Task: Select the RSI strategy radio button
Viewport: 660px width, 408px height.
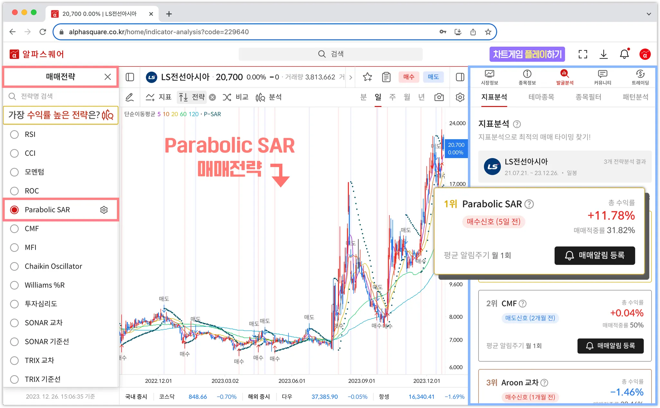Action: (x=15, y=134)
